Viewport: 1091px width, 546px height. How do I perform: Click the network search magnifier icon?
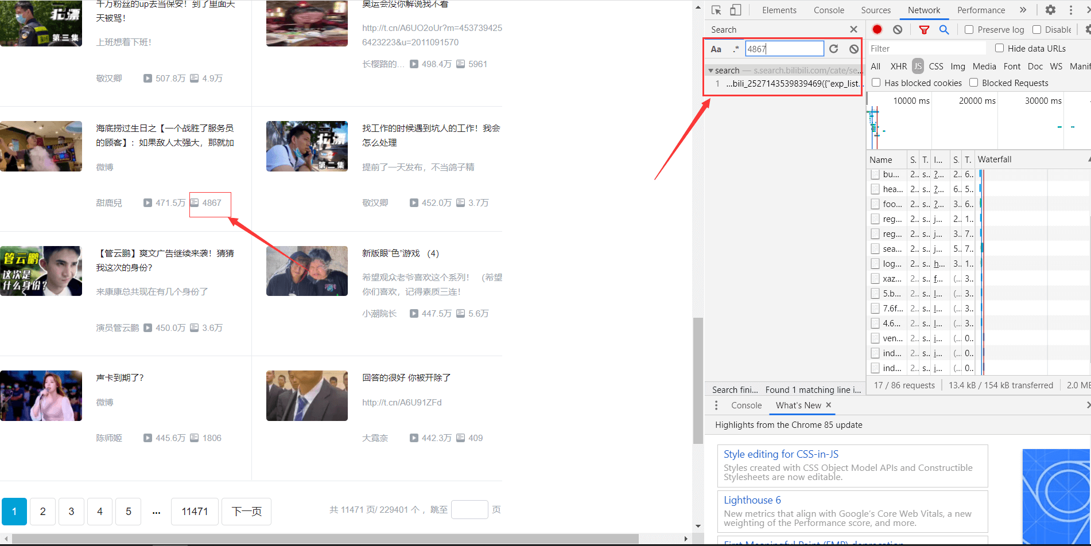pos(944,29)
